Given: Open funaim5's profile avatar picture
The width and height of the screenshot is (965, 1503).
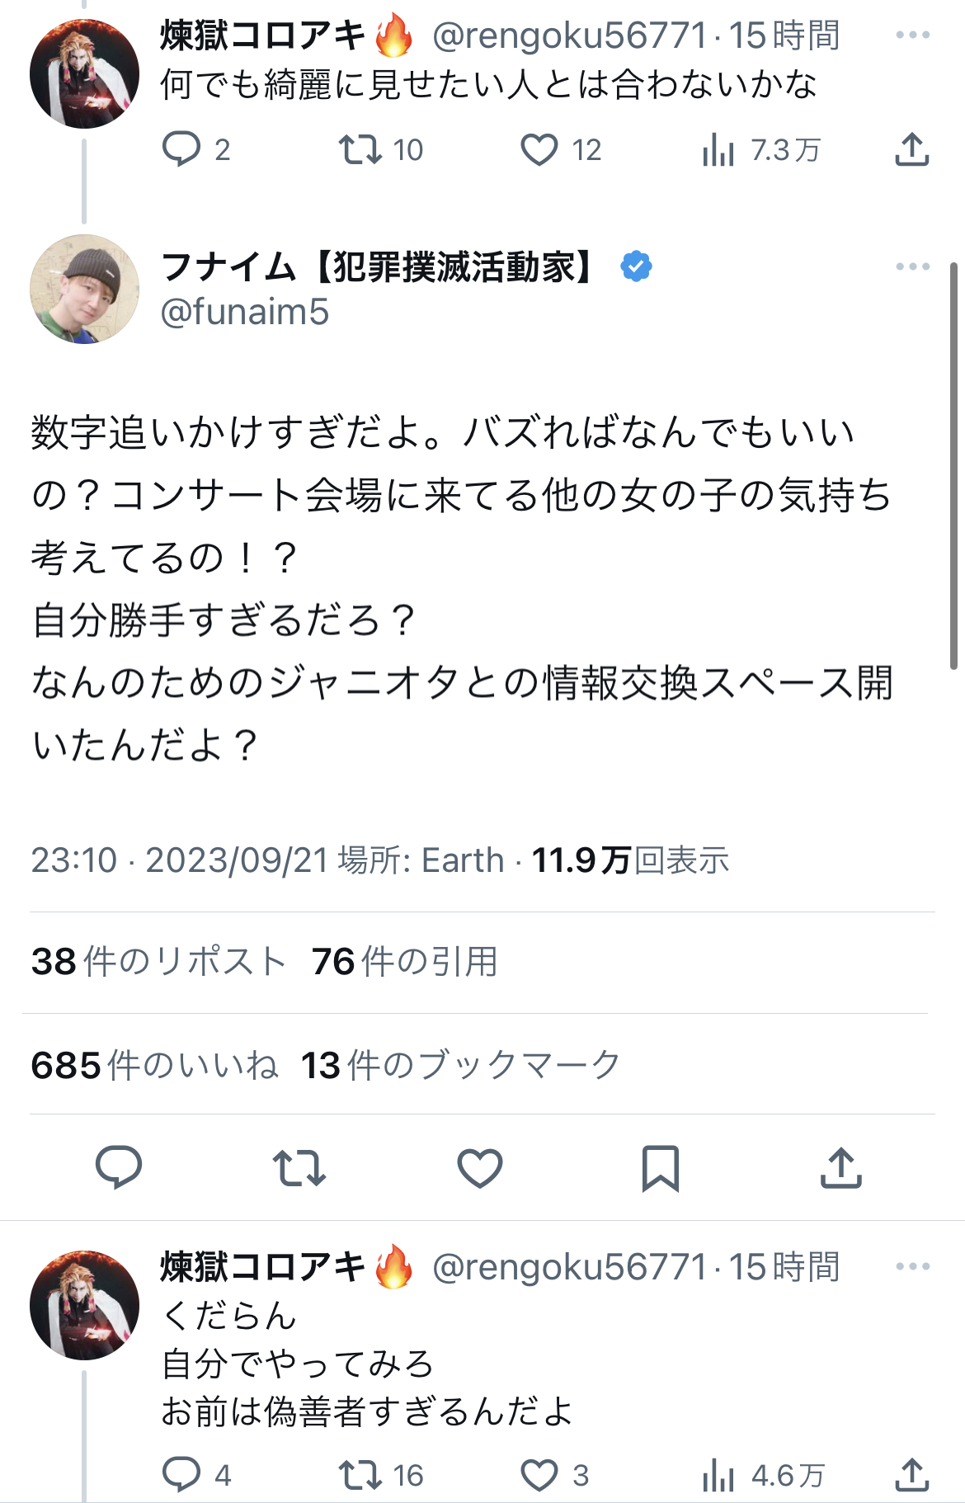Looking at the screenshot, I should [x=84, y=289].
